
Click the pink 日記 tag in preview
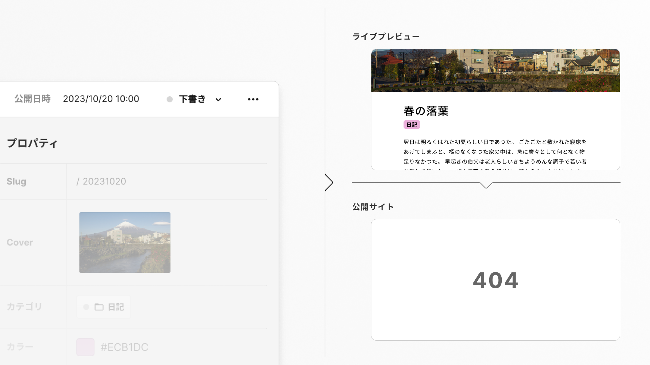(x=412, y=125)
